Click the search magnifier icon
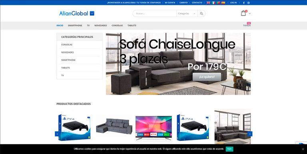307x154 pixels. point(201,14)
